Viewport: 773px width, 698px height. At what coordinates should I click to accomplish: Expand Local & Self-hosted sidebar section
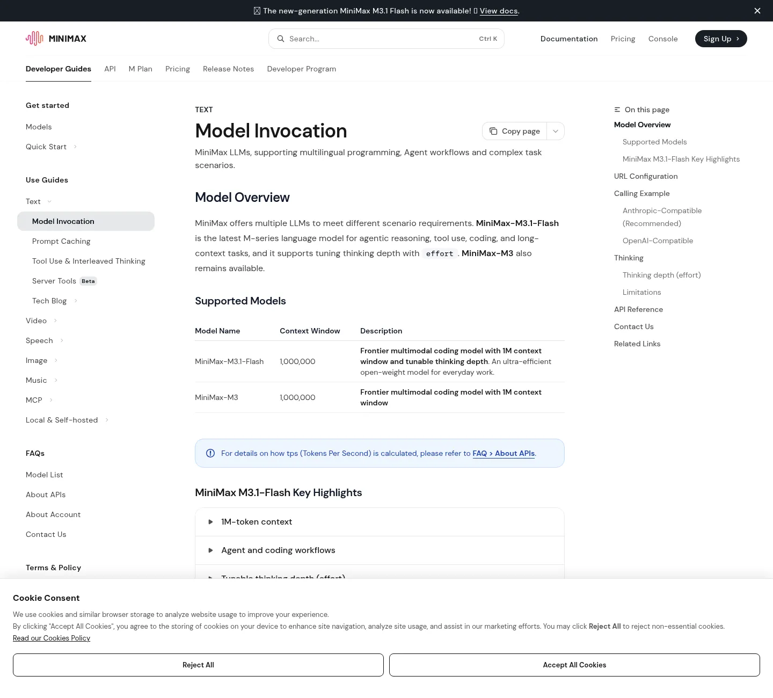107,420
